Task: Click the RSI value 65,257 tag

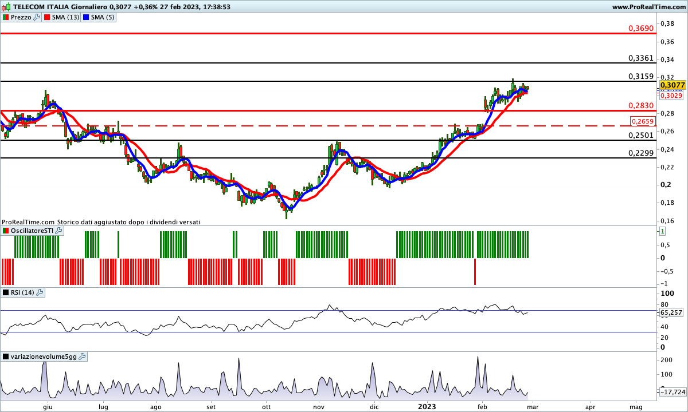Action: coord(671,313)
